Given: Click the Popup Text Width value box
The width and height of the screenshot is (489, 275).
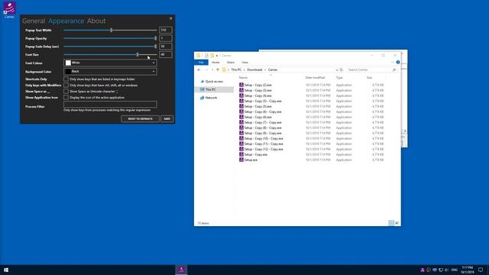Looking at the screenshot, I should click(x=165, y=31).
